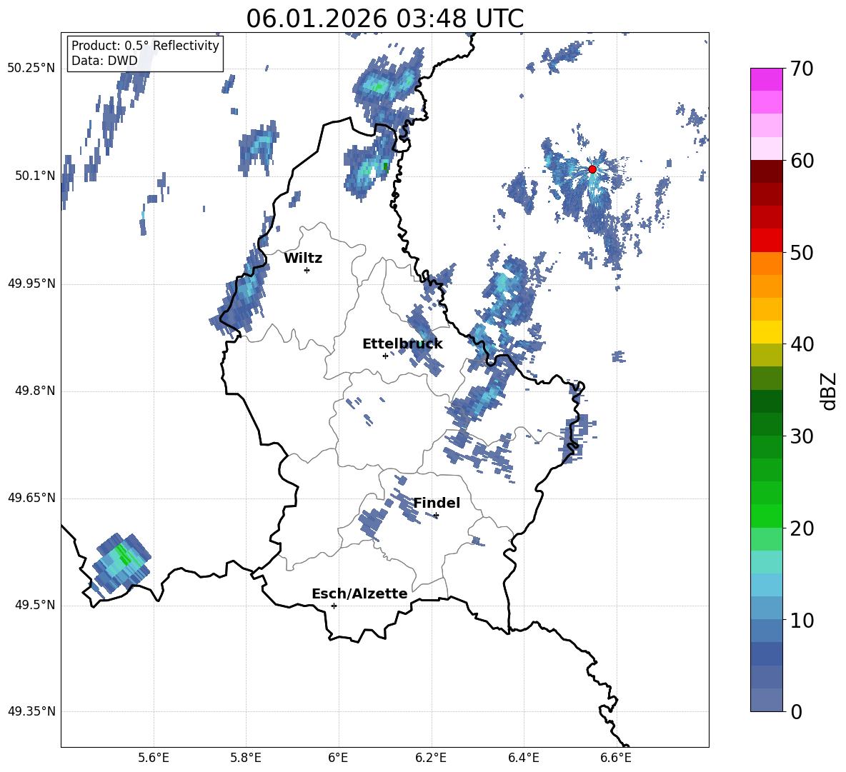Click the 49.35°N latitude label

[x=31, y=712]
